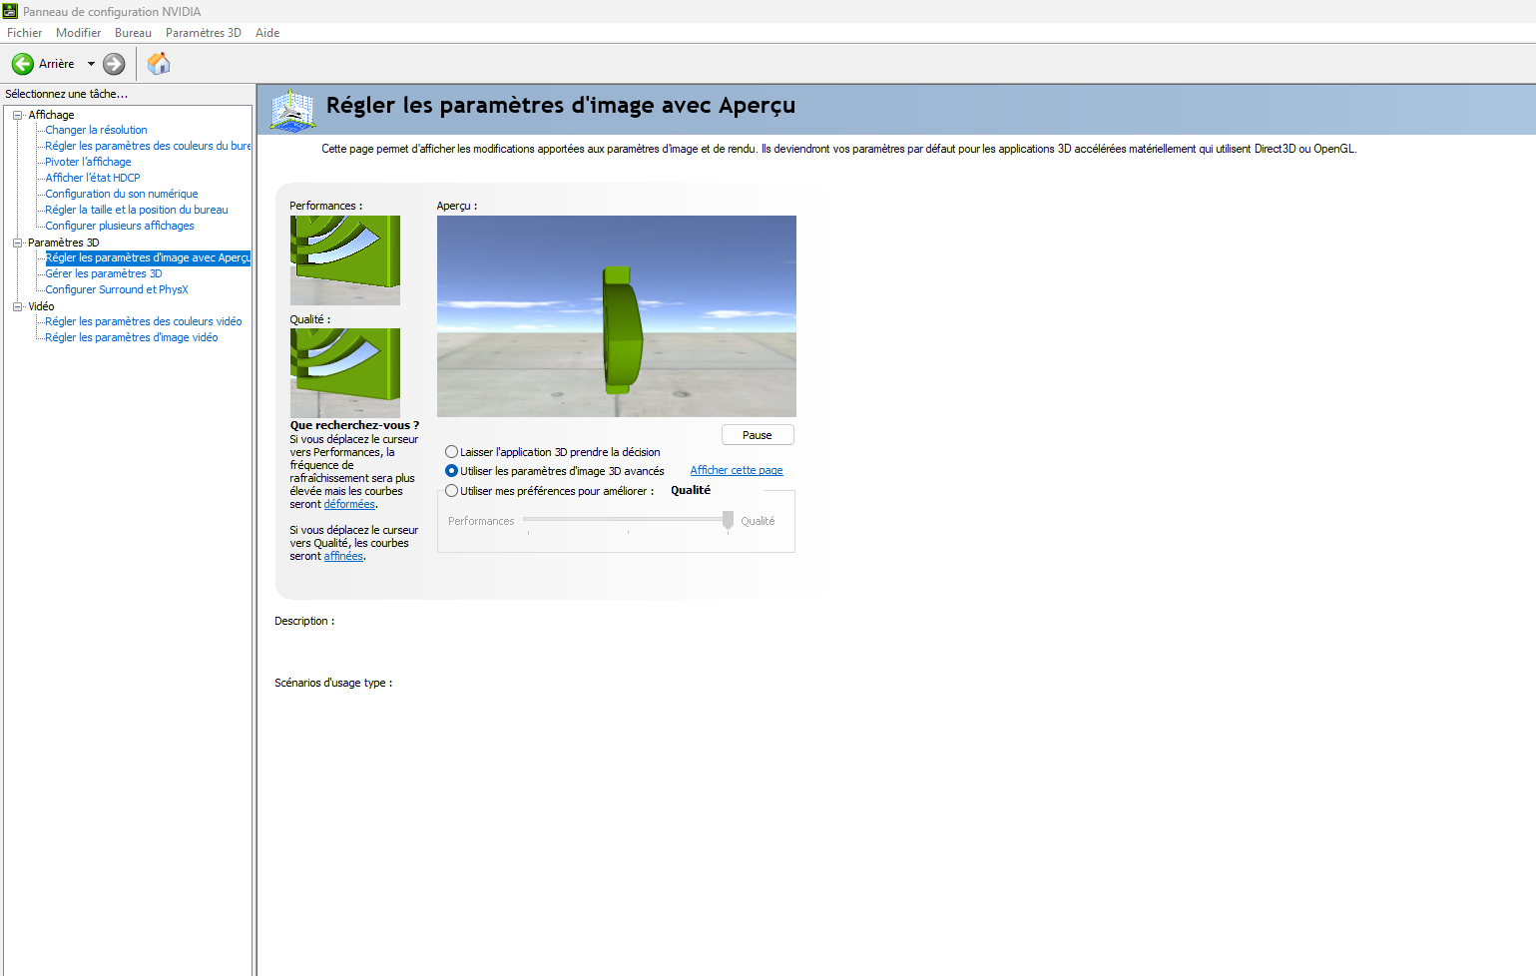
Task: Click the Paramètres 3D category label in tree
Action: pyautogui.click(x=64, y=243)
